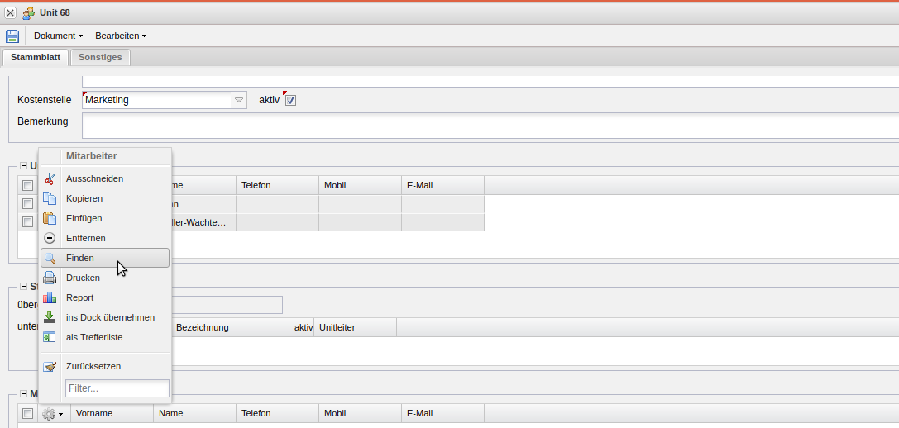The width and height of the screenshot is (899, 428).
Task: Open the Bearbeiten menu
Action: tap(121, 36)
